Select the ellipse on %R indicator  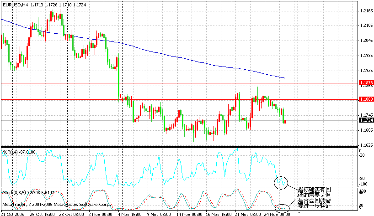point(281,183)
